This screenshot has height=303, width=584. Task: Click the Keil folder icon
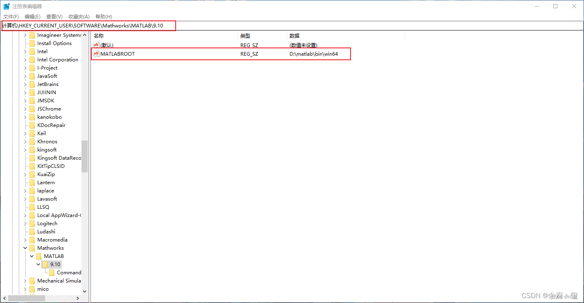tap(32, 133)
